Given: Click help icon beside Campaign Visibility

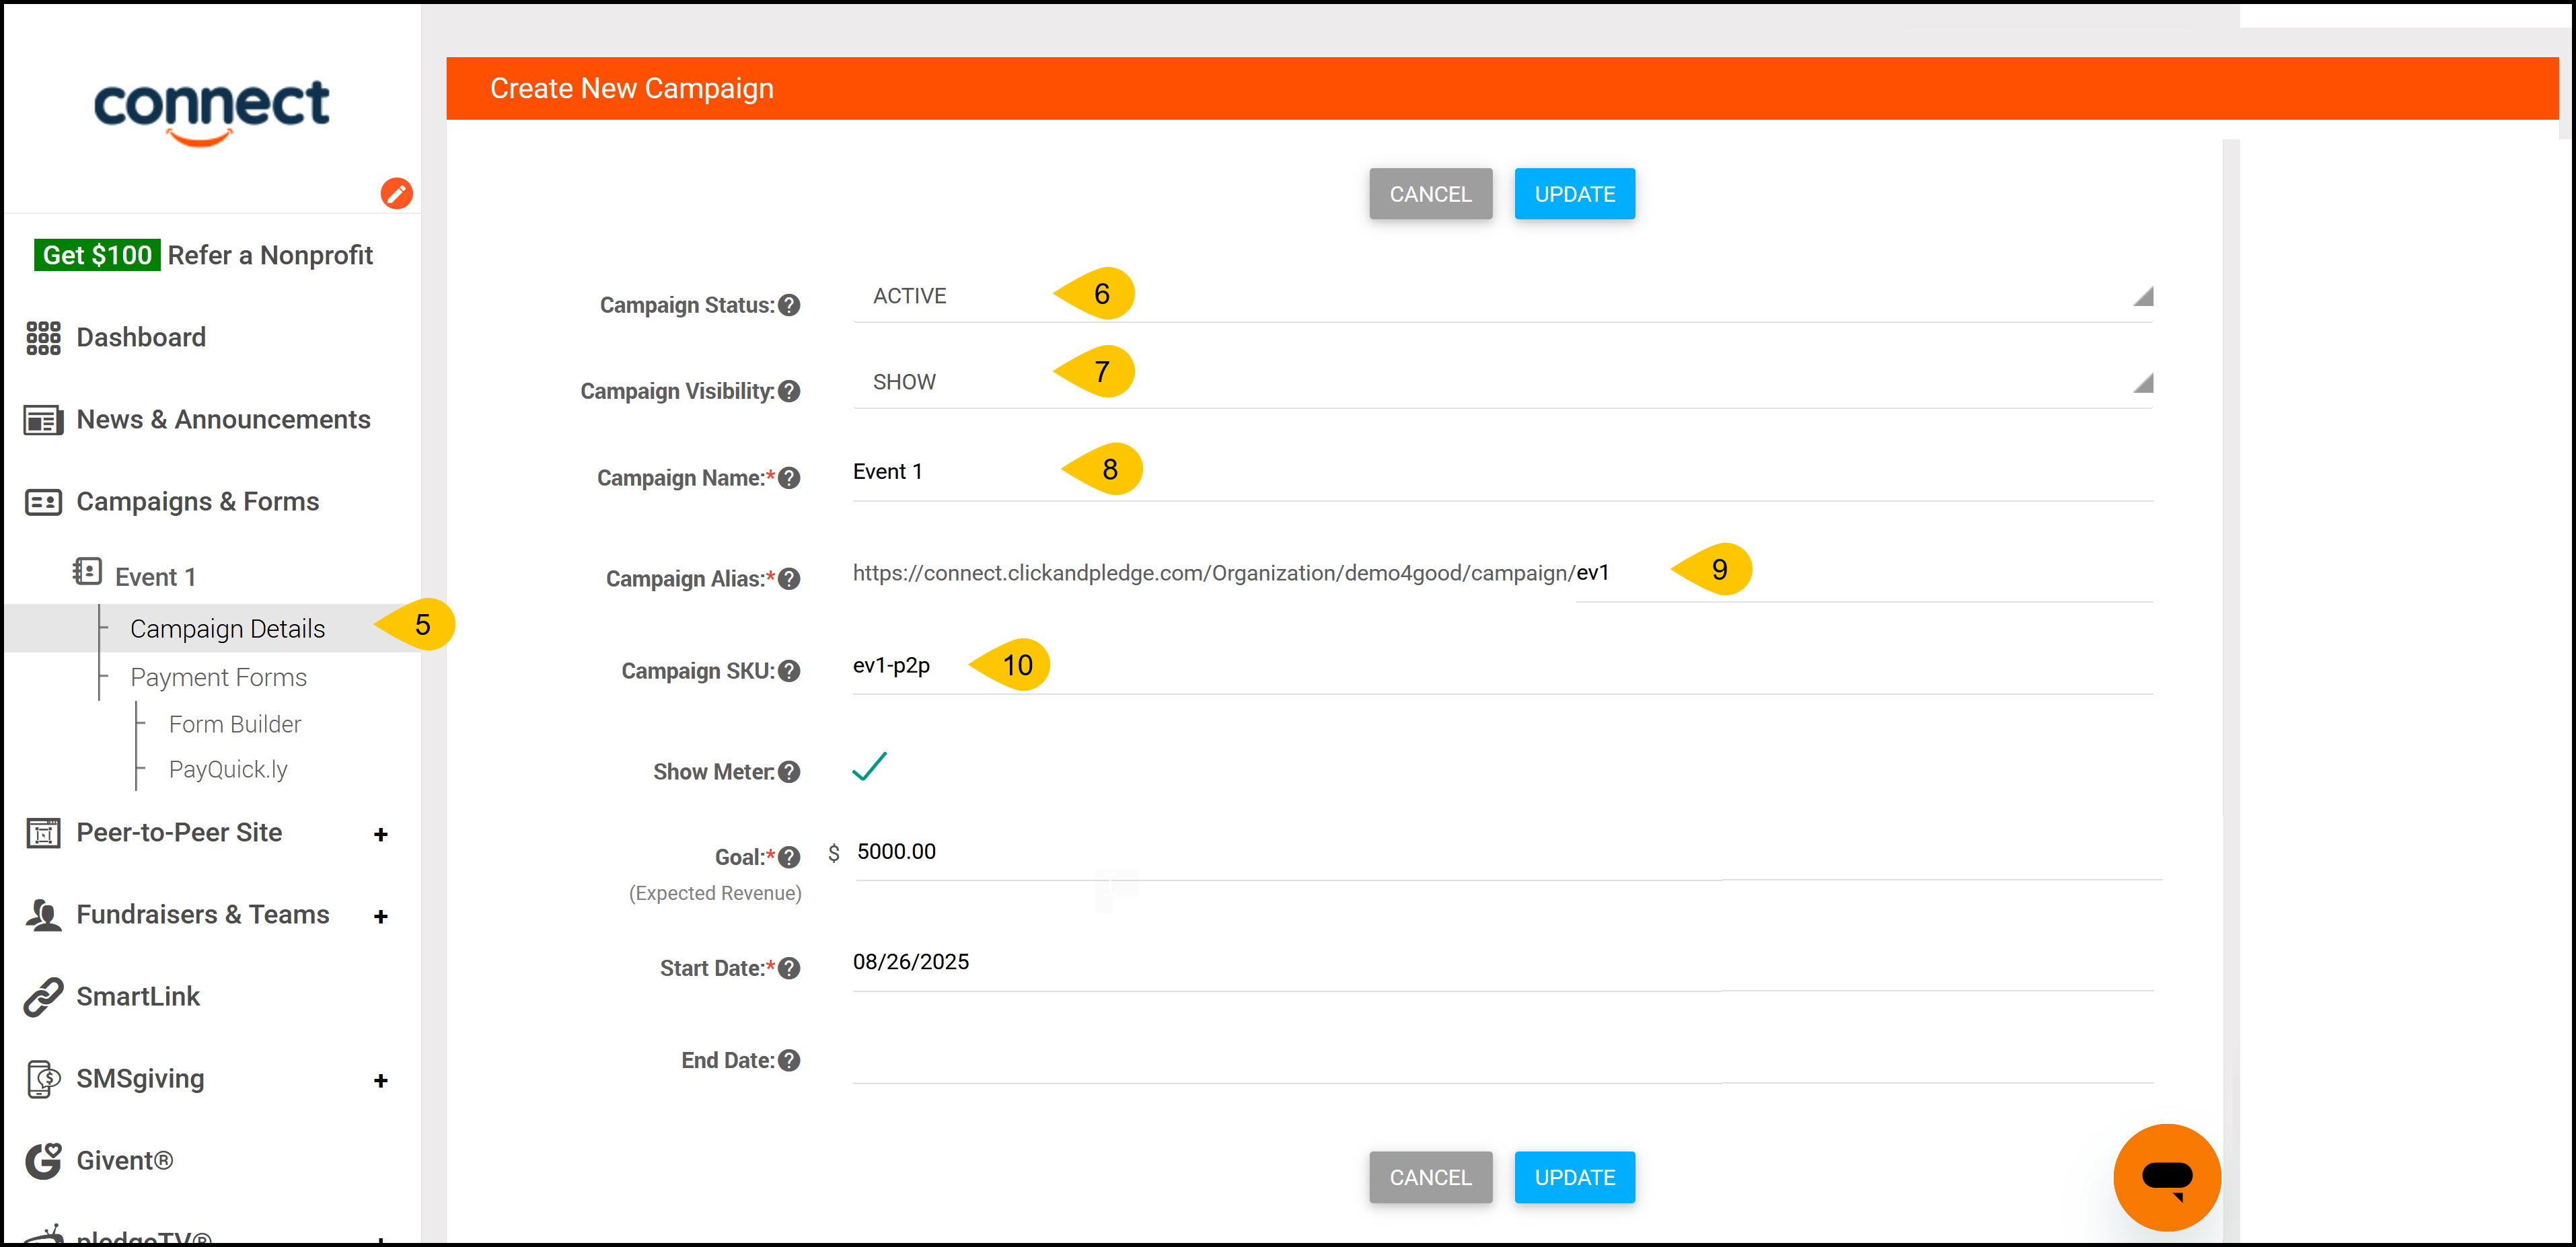Looking at the screenshot, I should coord(789,391).
